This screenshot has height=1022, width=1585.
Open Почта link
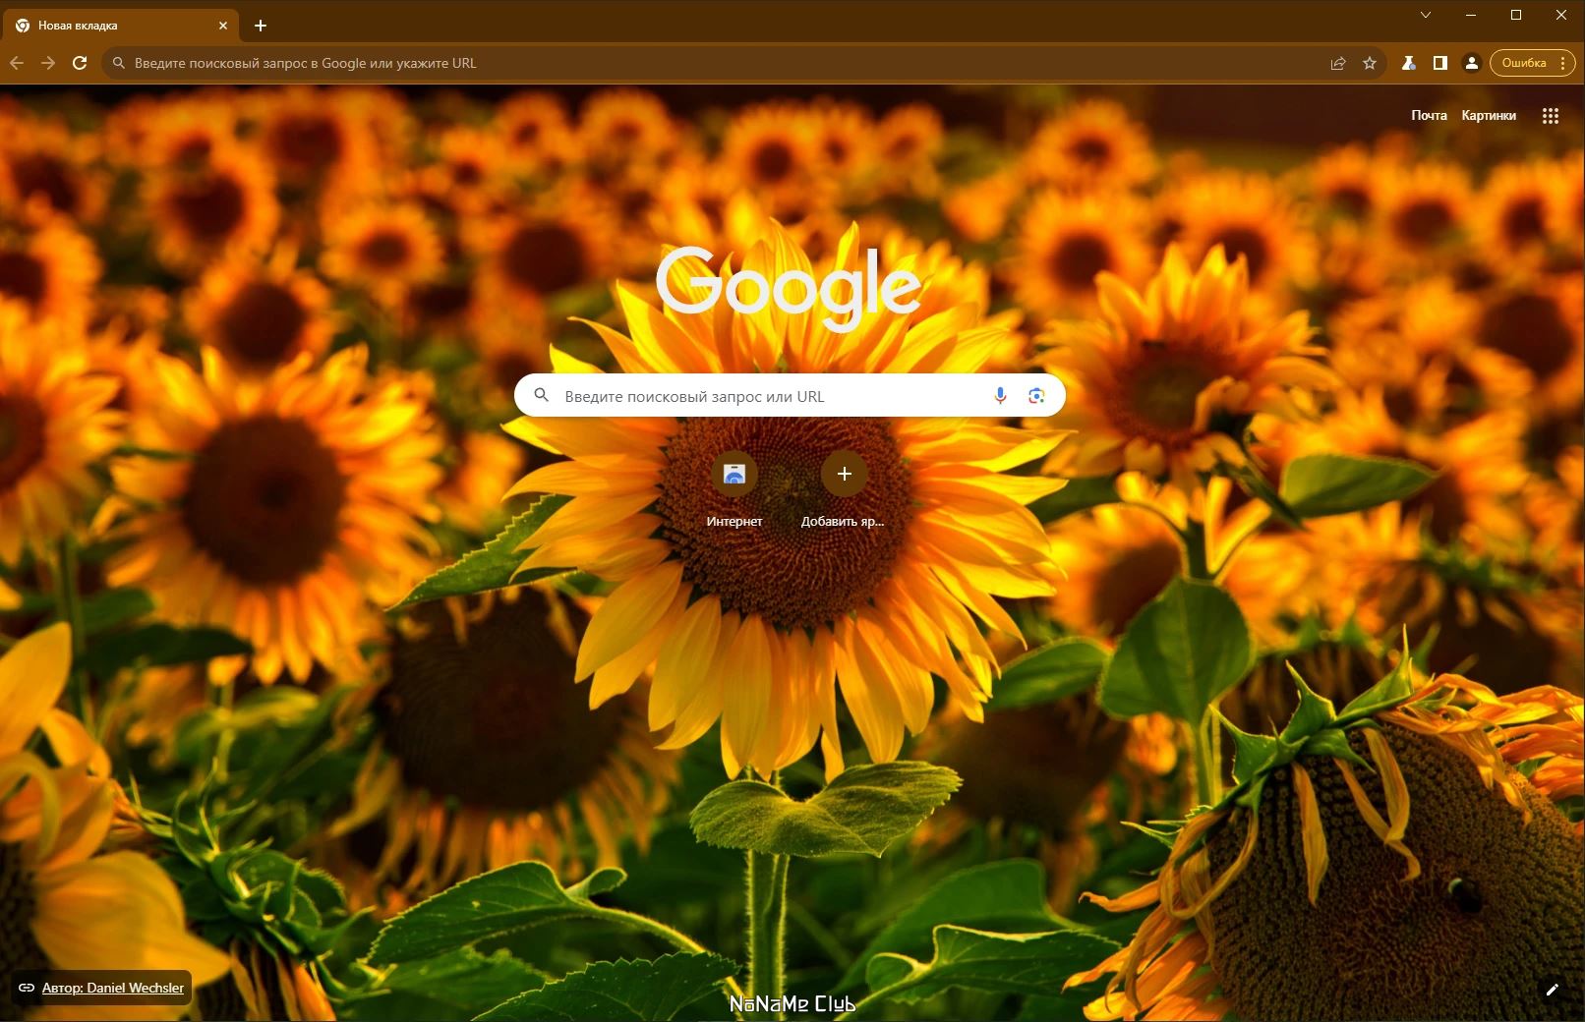point(1428,115)
